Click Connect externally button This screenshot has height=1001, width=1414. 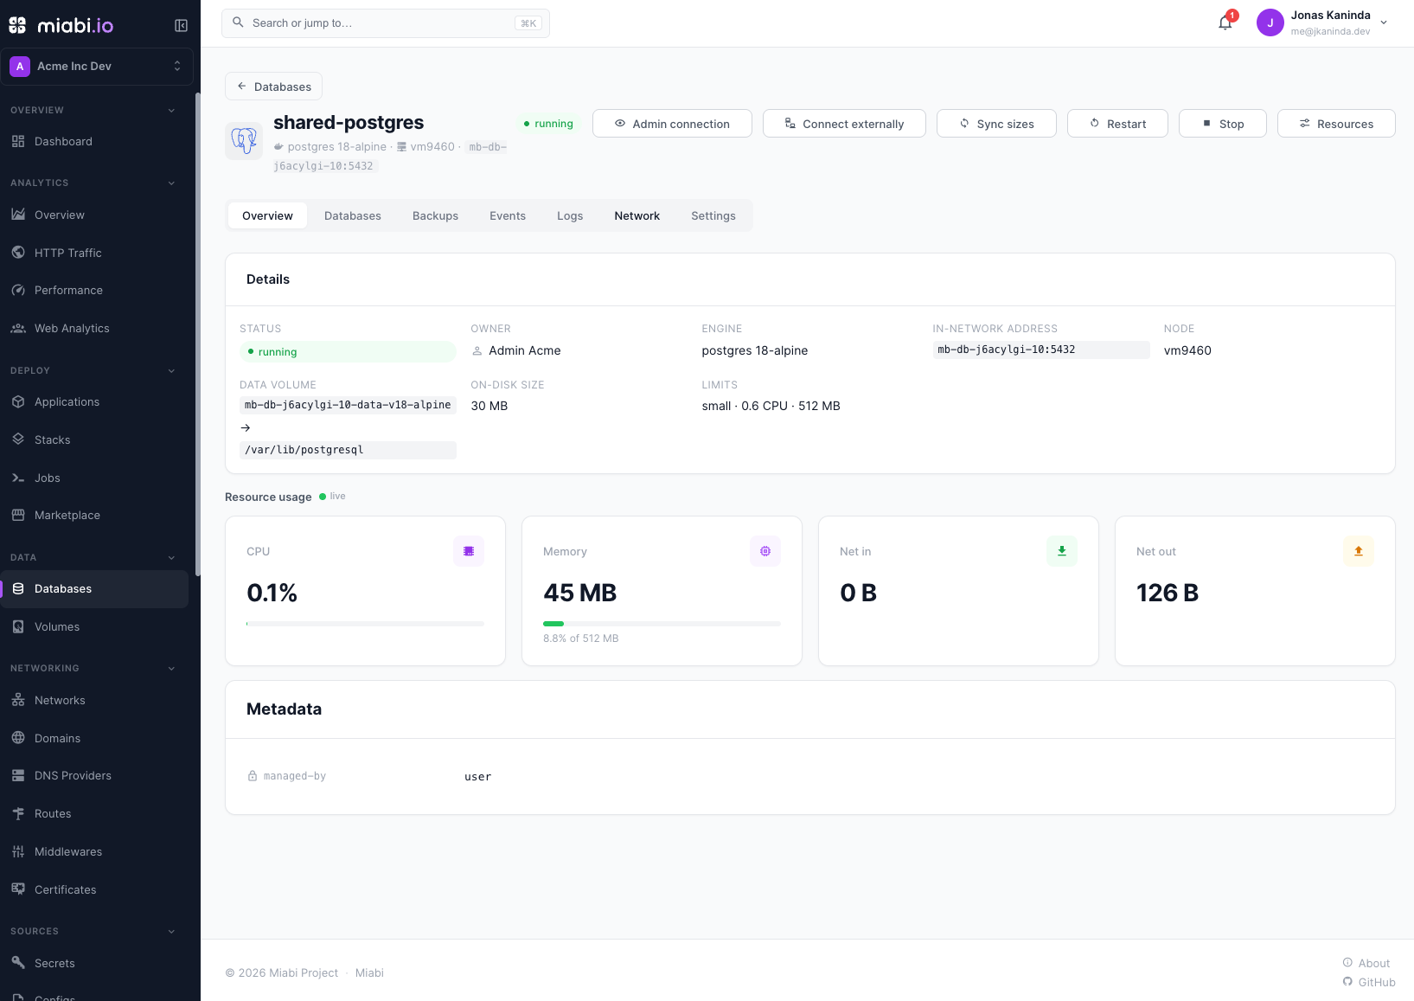pos(844,124)
